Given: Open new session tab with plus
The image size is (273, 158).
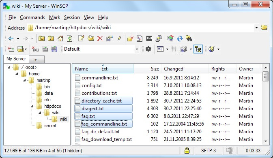Looking at the screenshot, I should (x=36, y=60).
